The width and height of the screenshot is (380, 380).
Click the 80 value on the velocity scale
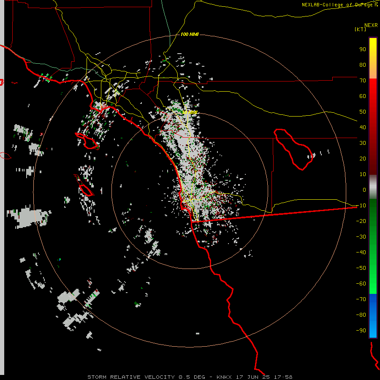pyautogui.click(x=363, y=65)
